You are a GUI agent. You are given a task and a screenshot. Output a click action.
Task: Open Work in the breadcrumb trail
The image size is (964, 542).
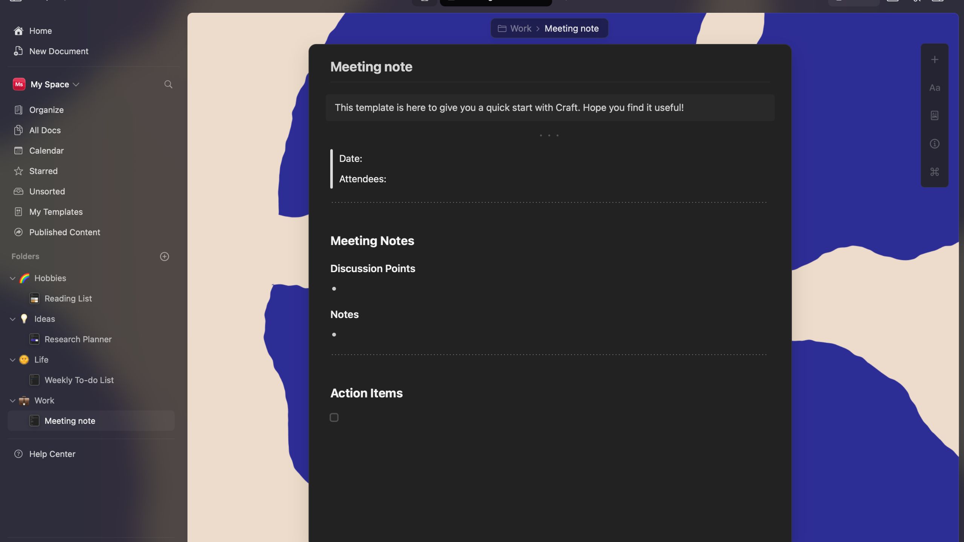point(520,28)
